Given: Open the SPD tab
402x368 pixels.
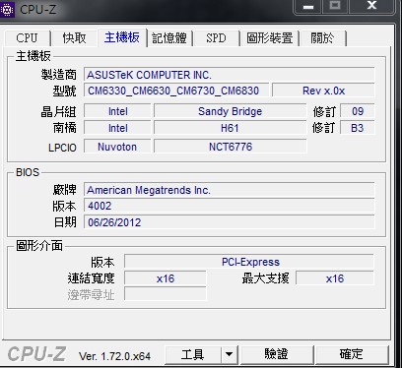Looking at the screenshot, I should point(216,38).
